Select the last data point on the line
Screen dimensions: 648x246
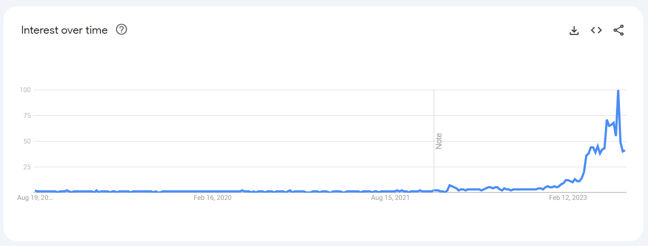(624, 151)
